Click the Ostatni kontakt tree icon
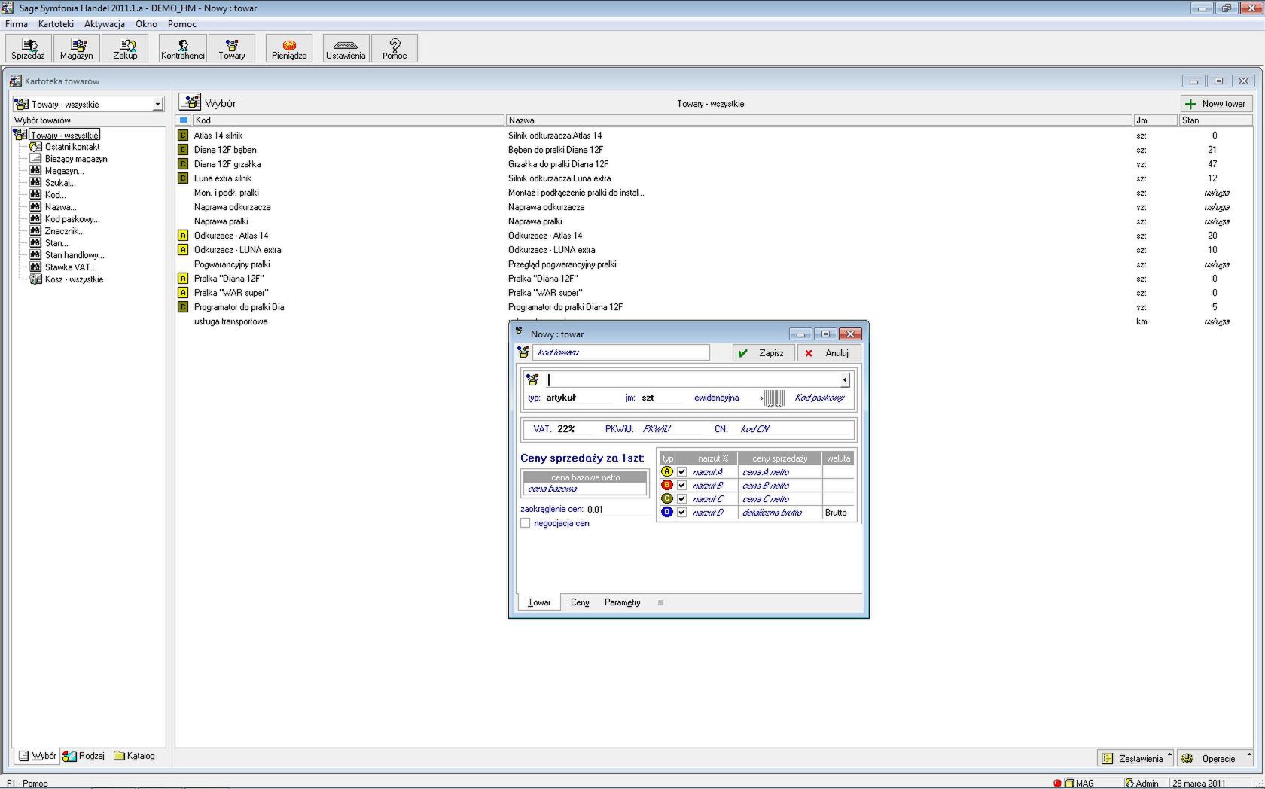 point(35,147)
